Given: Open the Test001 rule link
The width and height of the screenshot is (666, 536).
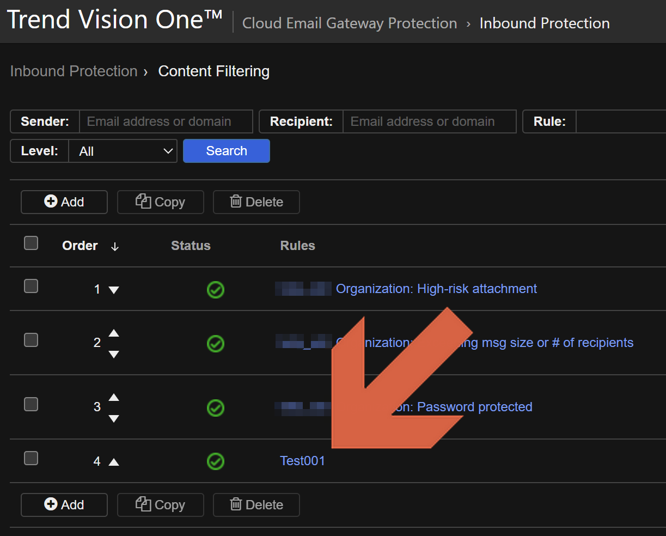Looking at the screenshot, I should [302, 461].
